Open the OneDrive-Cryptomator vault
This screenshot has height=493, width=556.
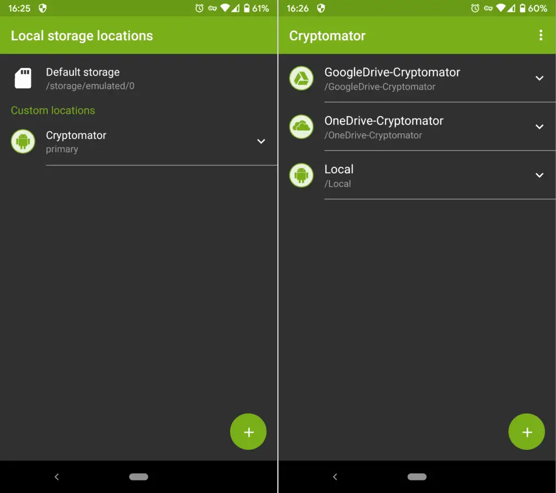417,127
